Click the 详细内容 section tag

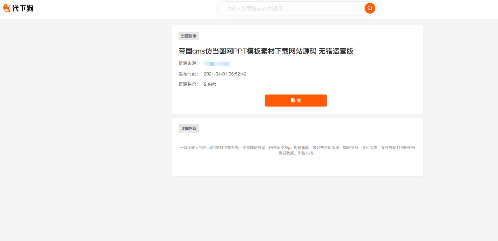click(189, 128)
